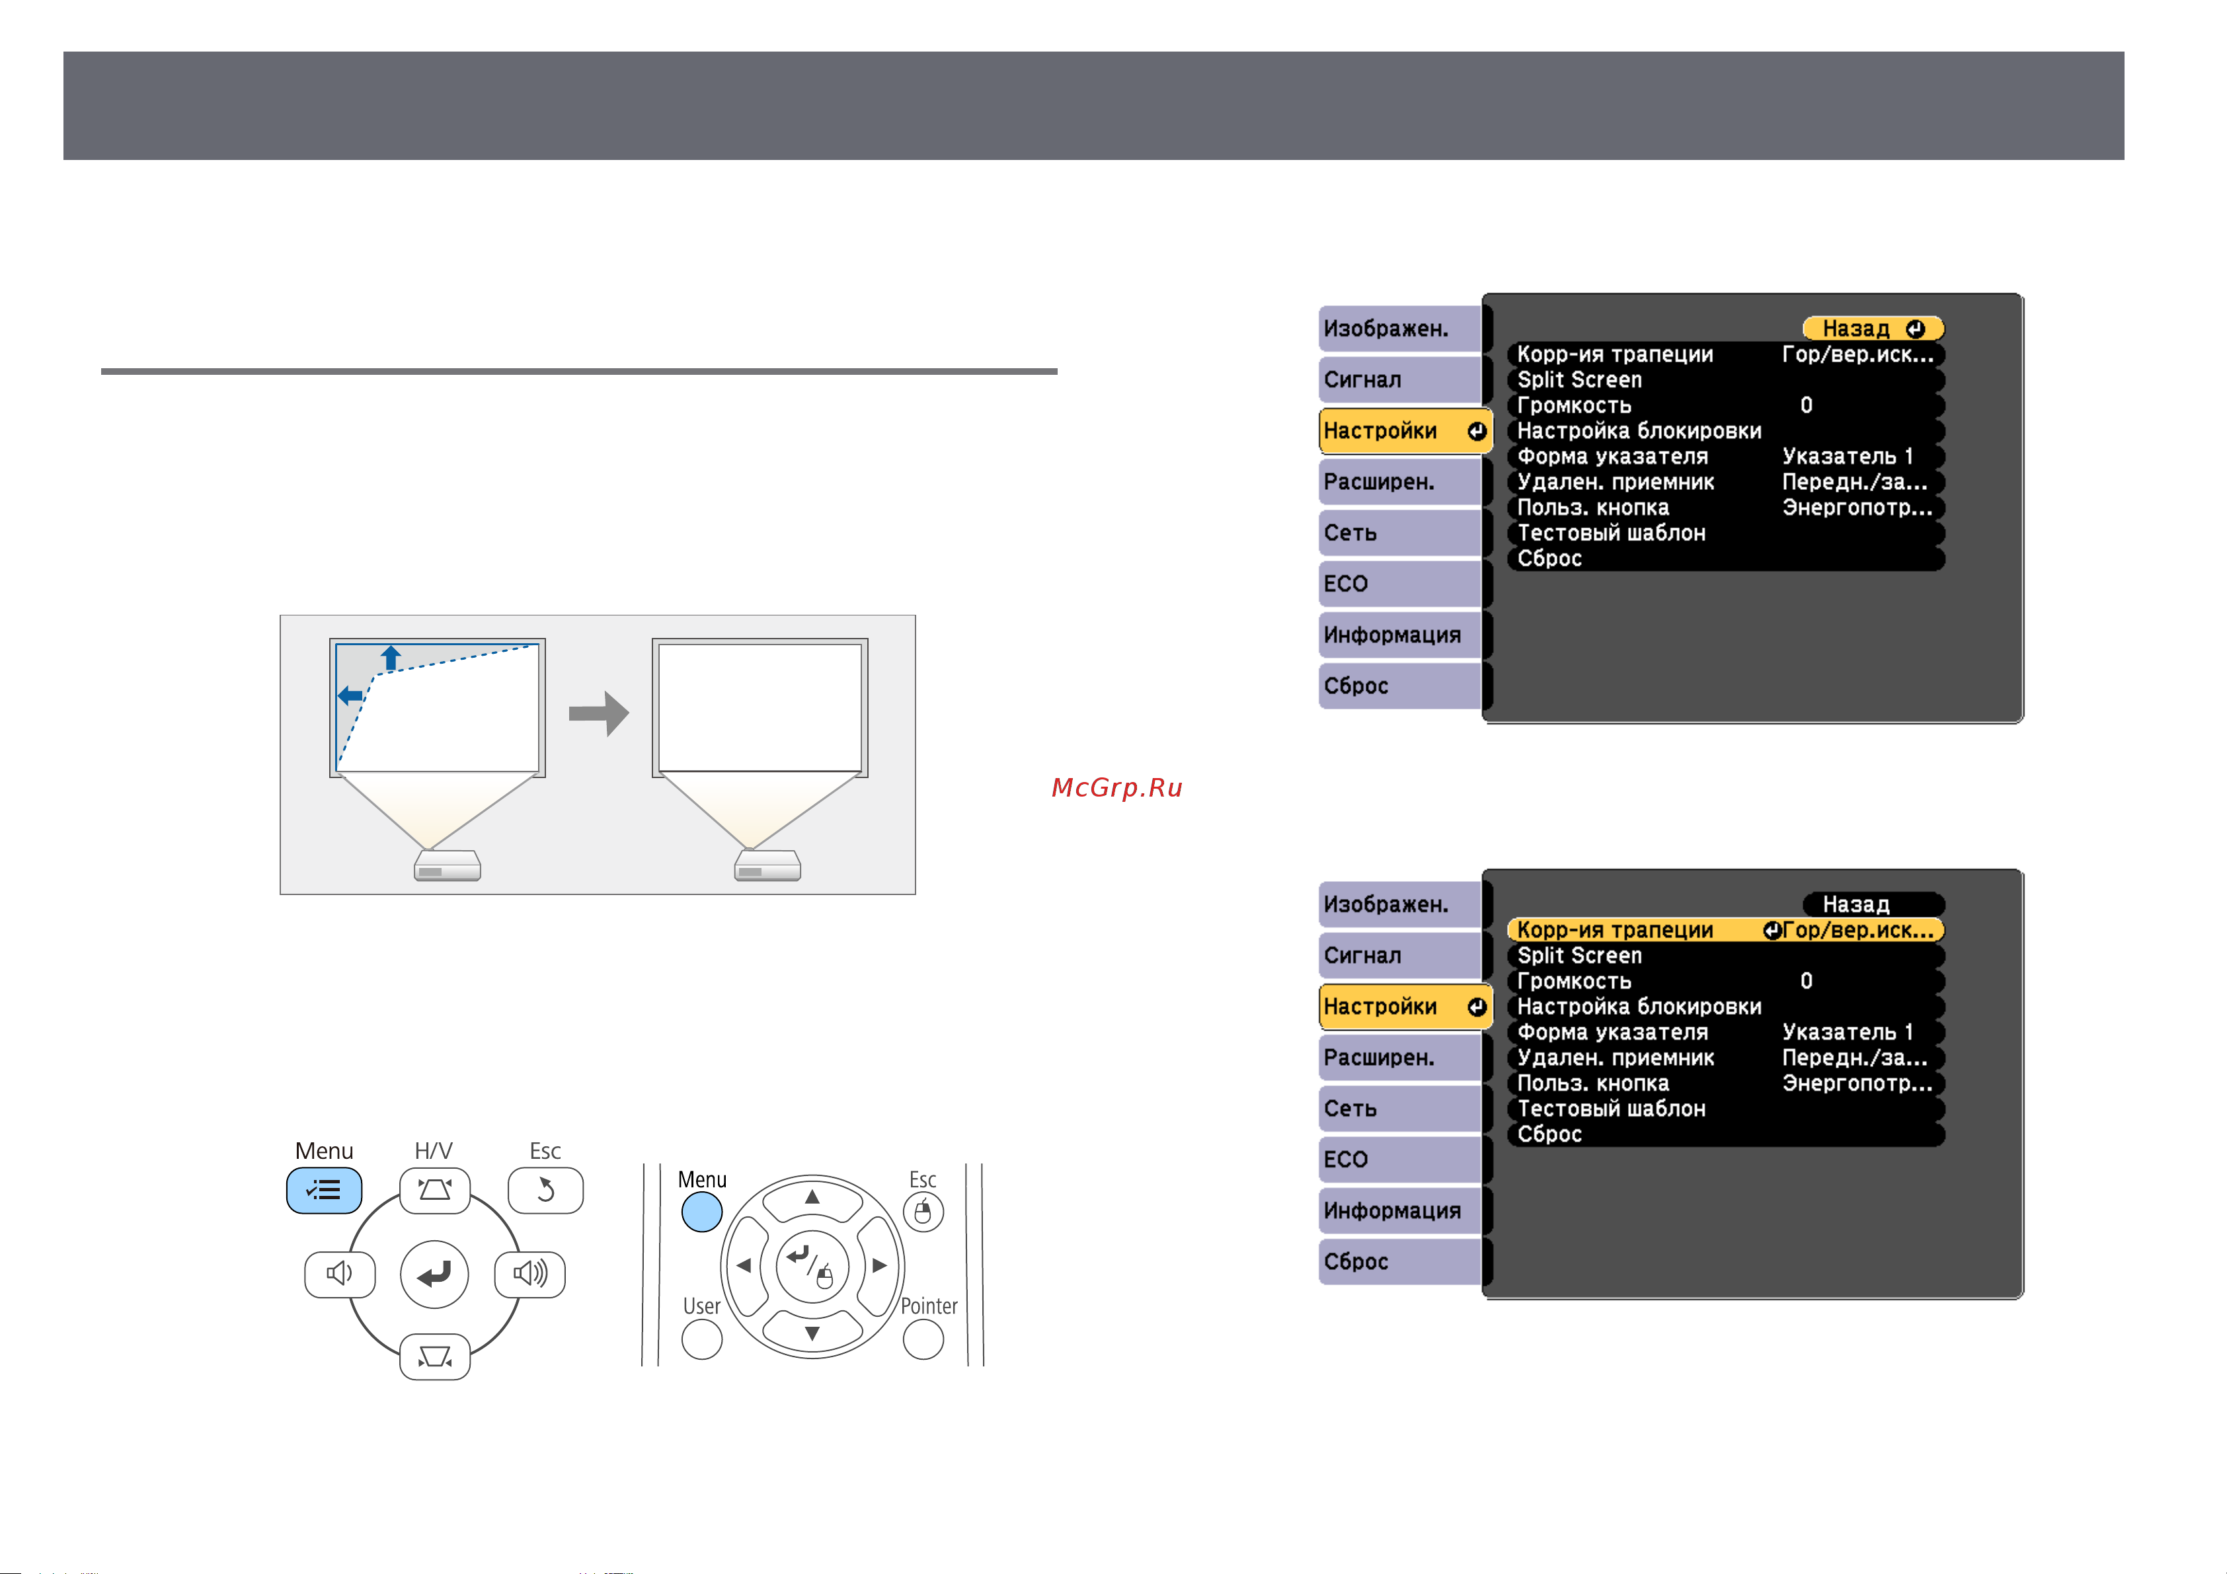Click the H/V keystone button on control panel
This screenshot has height=1574, width=2227.
[x=434, y=1190]
